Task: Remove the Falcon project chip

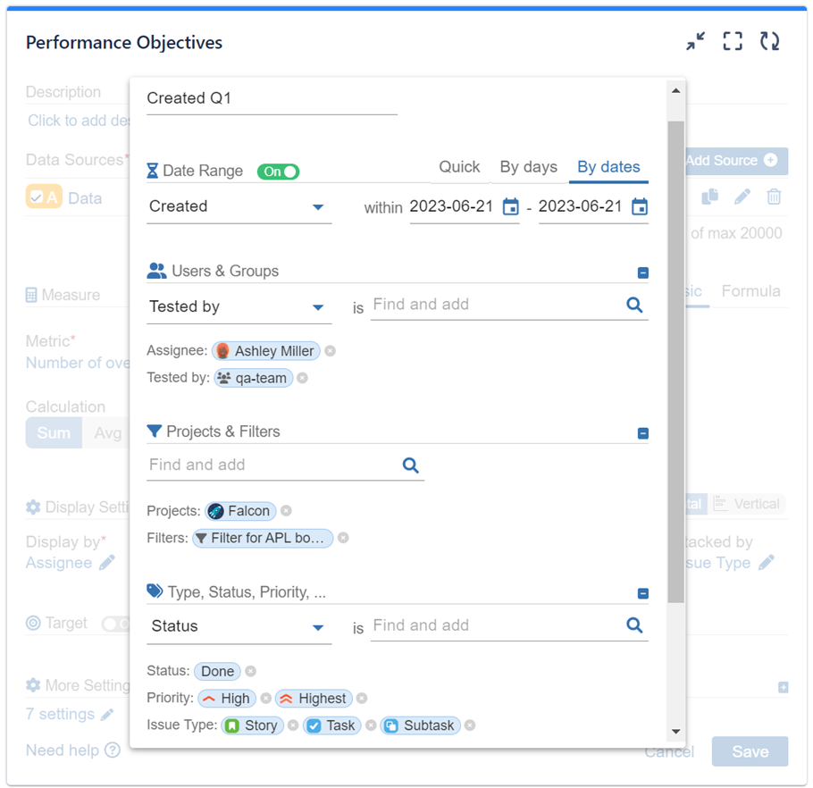Action: [286, 511]
